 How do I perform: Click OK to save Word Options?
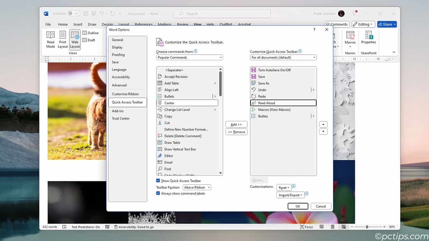click(x=298, y=206)
